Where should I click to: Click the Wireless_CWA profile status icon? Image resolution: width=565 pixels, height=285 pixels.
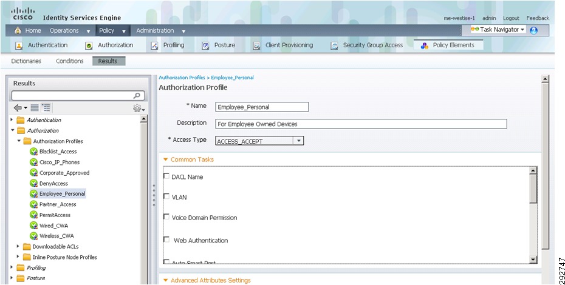(x=33, y=236)
